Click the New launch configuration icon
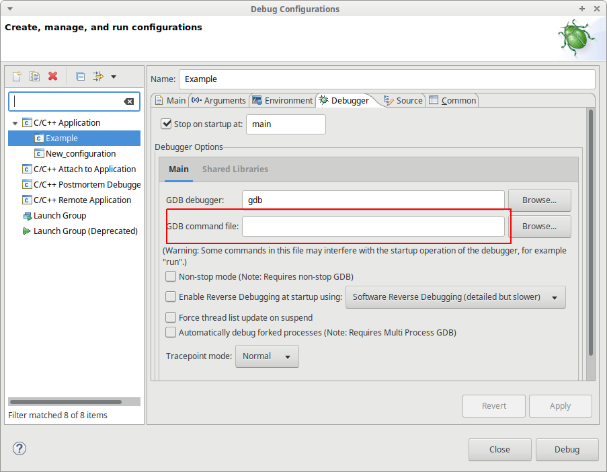Screen dimensions: 607x472 point(17,76)
